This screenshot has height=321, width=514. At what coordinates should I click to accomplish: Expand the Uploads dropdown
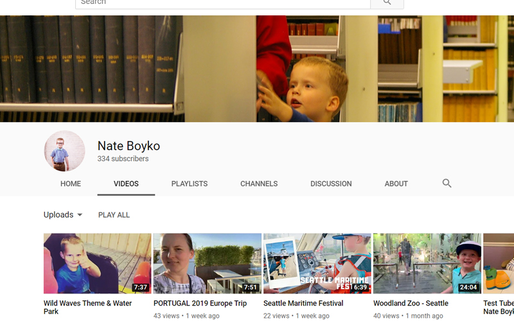point(63,215)
